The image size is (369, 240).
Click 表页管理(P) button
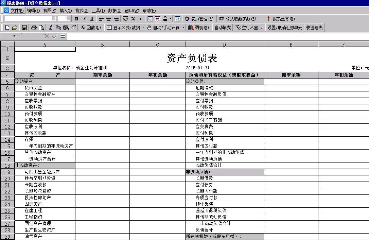[199, 19]
